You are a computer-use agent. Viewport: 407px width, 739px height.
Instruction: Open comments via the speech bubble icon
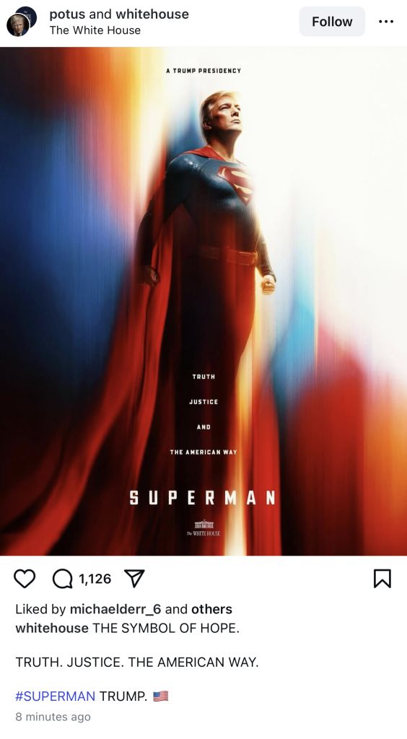[x=62, y=579]
